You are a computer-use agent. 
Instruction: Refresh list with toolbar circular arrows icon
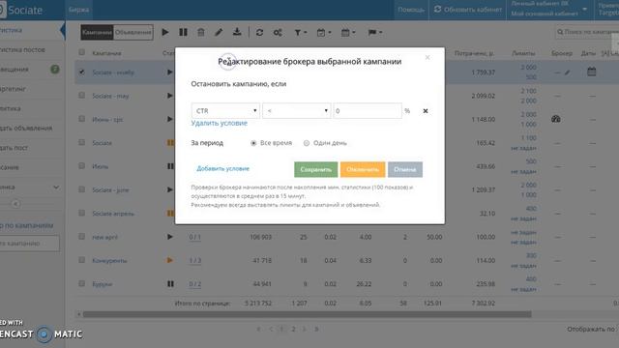[259, 33]
